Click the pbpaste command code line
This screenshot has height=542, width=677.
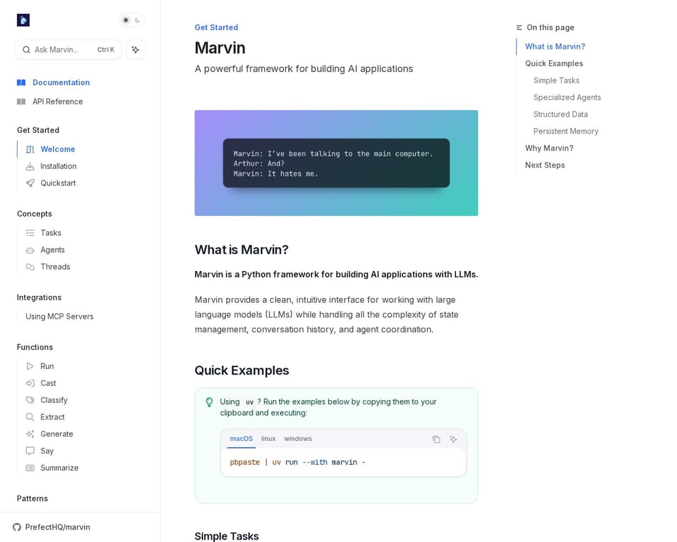click(298, 462)
